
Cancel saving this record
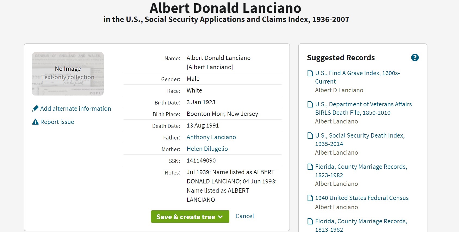(x=245, y=216)
